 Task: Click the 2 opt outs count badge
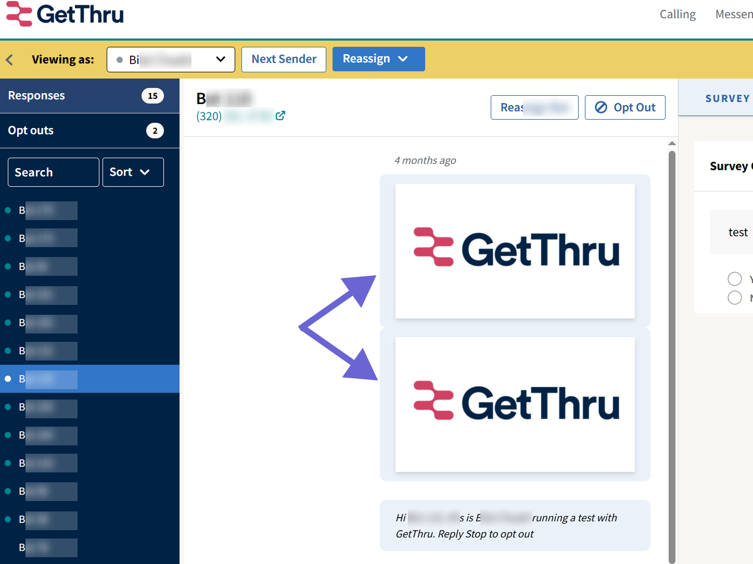155,131
